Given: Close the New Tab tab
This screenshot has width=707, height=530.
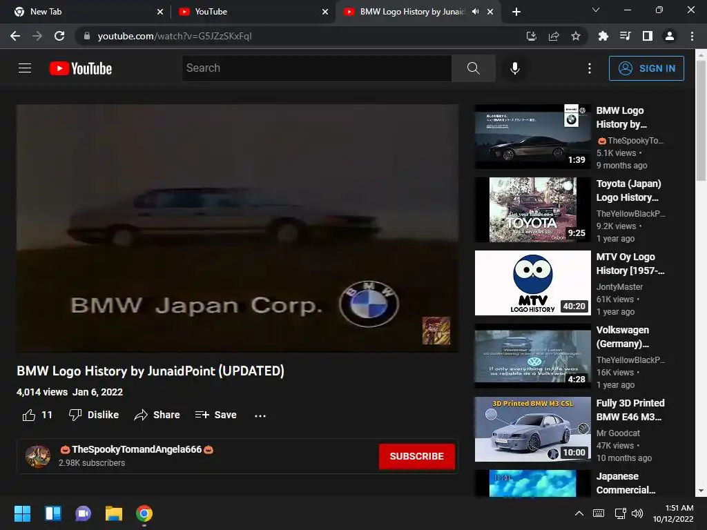Looking at the screenshot, I should pyautogui.click(x=160, y=12).
